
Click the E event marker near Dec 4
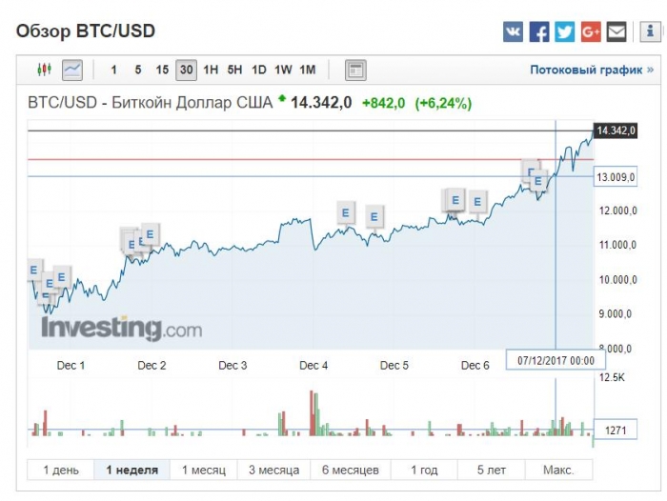pyautogui.click(x=346, y=212)
